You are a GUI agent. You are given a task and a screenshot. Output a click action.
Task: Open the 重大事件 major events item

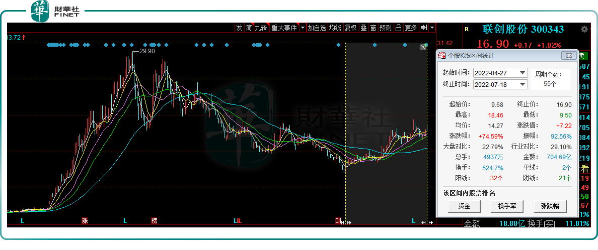[284, 28]
